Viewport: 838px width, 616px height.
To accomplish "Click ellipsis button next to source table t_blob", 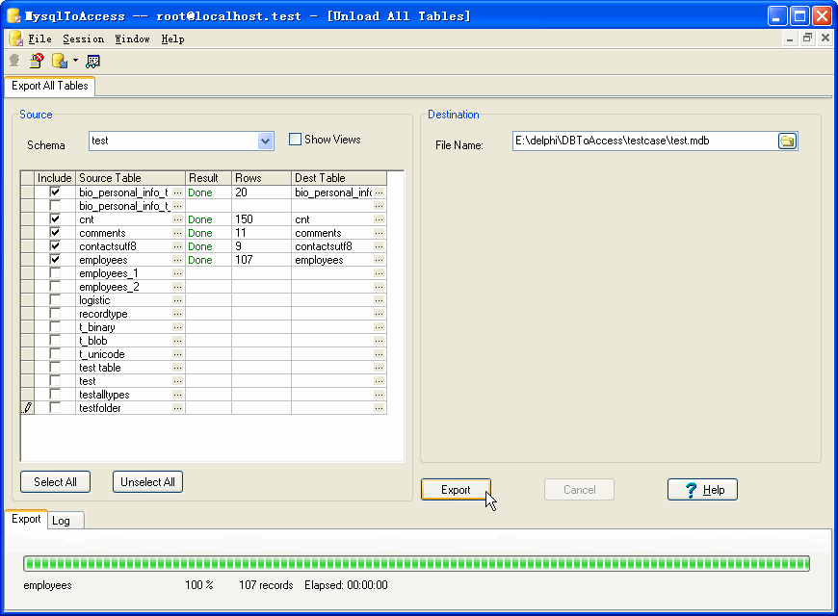I will pos(177,341).
